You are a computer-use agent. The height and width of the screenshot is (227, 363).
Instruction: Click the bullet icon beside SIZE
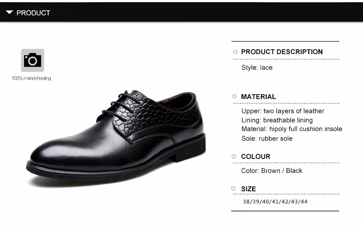(233, 188)
